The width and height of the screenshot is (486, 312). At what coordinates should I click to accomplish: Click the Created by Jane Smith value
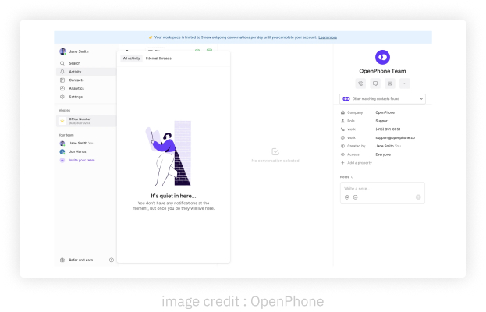[388, 146]
